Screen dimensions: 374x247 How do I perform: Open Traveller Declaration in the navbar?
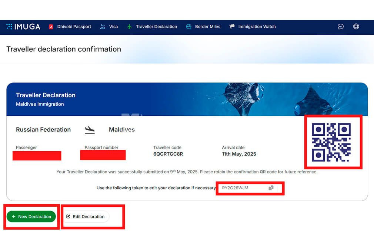(156, 27)
